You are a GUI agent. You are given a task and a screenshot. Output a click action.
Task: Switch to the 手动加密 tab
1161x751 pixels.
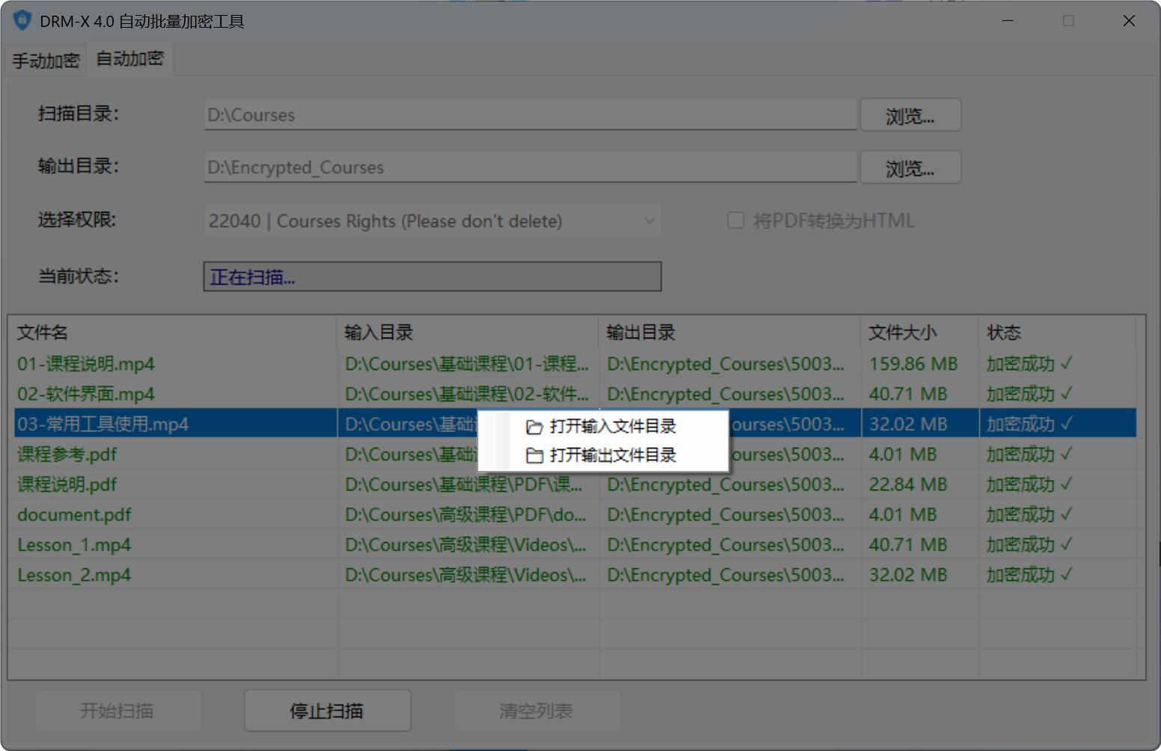coord(46,61)
